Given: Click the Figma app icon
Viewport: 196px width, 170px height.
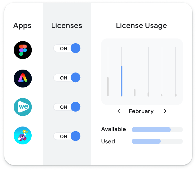Looking at the screenshot, I should click(23, 50).
